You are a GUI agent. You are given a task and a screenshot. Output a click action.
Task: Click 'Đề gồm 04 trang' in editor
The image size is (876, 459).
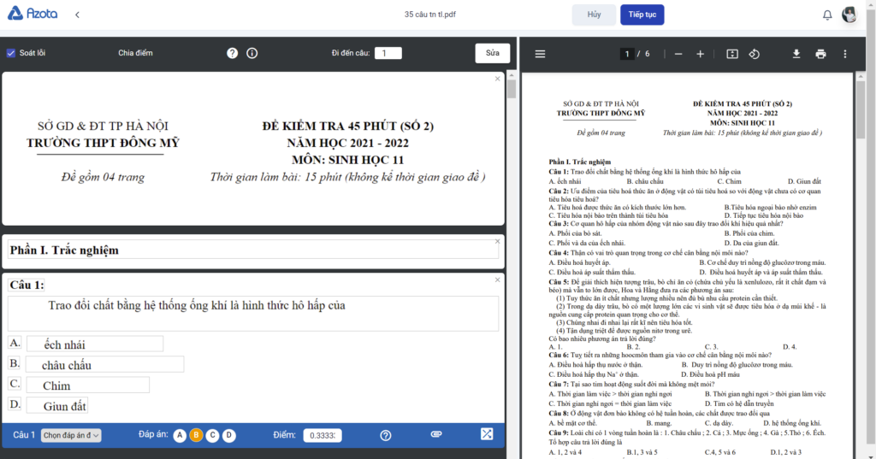pos(103,177)
